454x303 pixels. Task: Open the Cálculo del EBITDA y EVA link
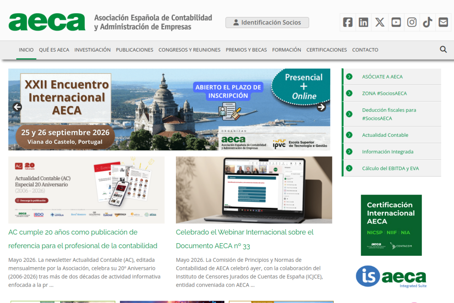pos(391,168)
